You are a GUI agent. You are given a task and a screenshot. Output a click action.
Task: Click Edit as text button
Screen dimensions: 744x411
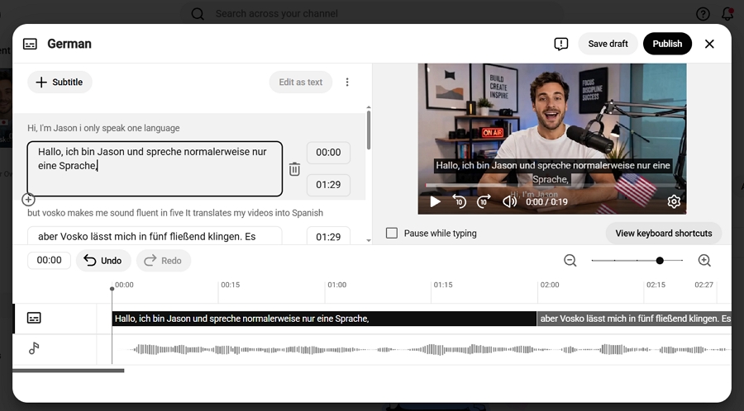tap(301, 83)
